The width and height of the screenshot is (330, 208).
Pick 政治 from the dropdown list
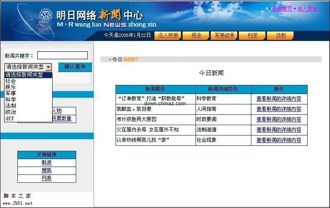click(x=28, y=112)
